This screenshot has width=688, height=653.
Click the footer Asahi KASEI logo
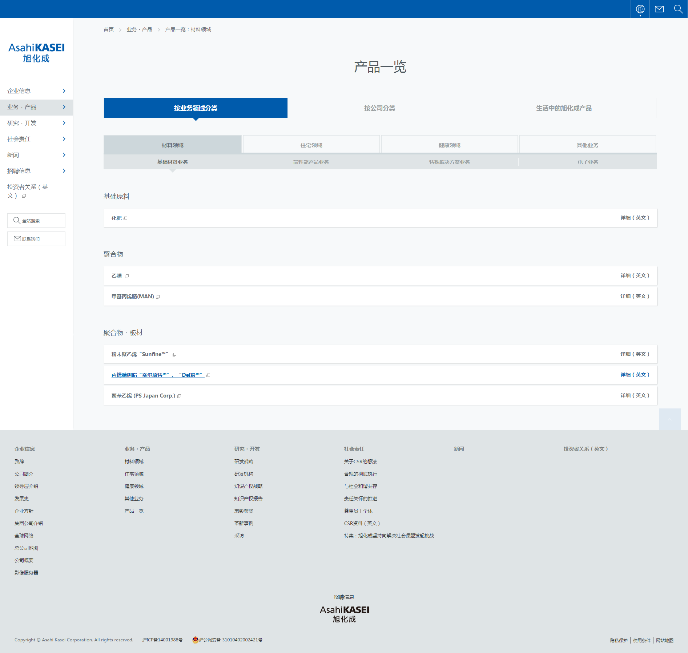(344, 614)
